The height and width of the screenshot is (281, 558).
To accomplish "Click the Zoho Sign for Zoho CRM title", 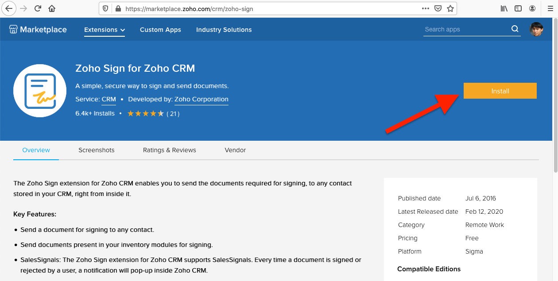I will coord(135,69).
